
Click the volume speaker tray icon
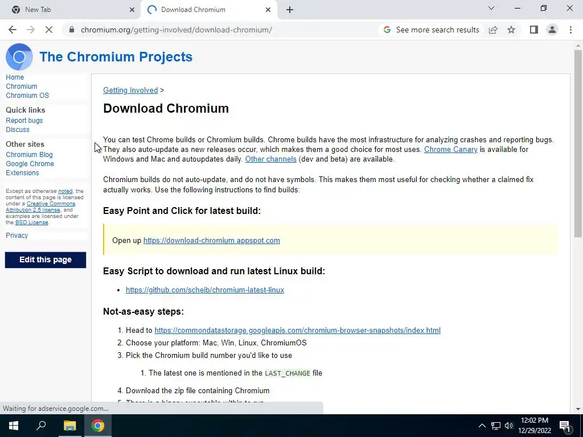pyautogui.click(x=509, y=426)
